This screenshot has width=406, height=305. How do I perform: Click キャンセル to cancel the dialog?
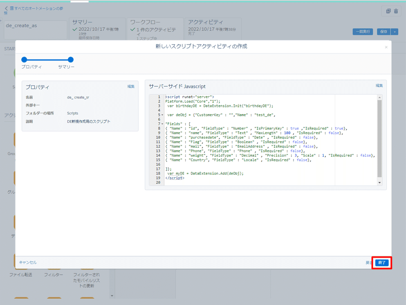[x=28, y=262]
